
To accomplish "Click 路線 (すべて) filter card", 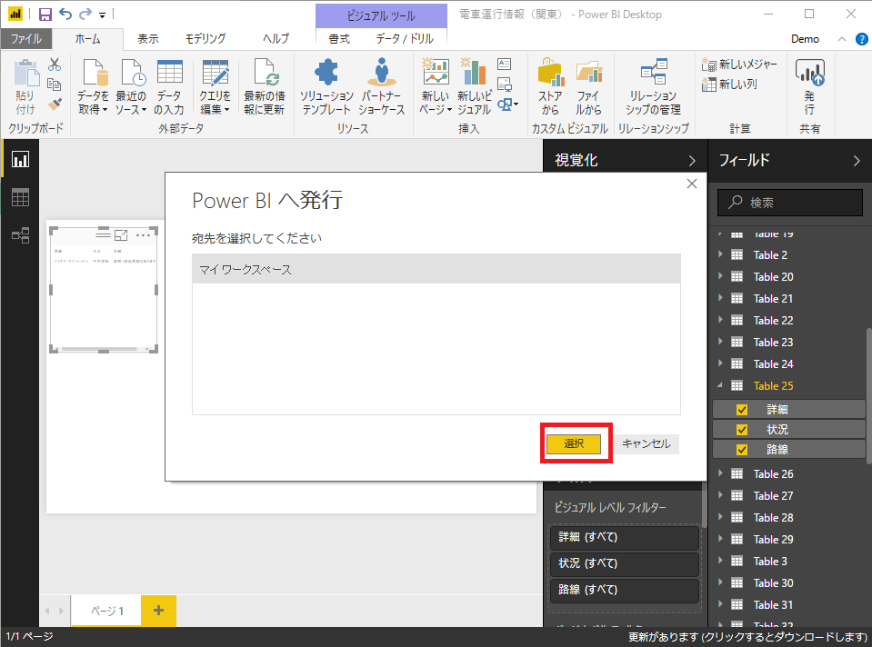I will tap(625, 590).
